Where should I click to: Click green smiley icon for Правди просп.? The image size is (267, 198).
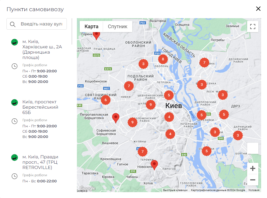pos(15,158)
